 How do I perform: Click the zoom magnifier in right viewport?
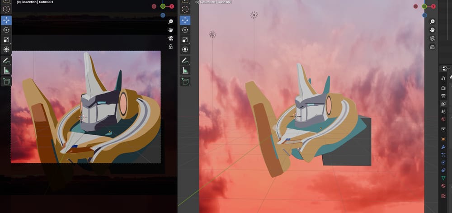coord(432,22)
